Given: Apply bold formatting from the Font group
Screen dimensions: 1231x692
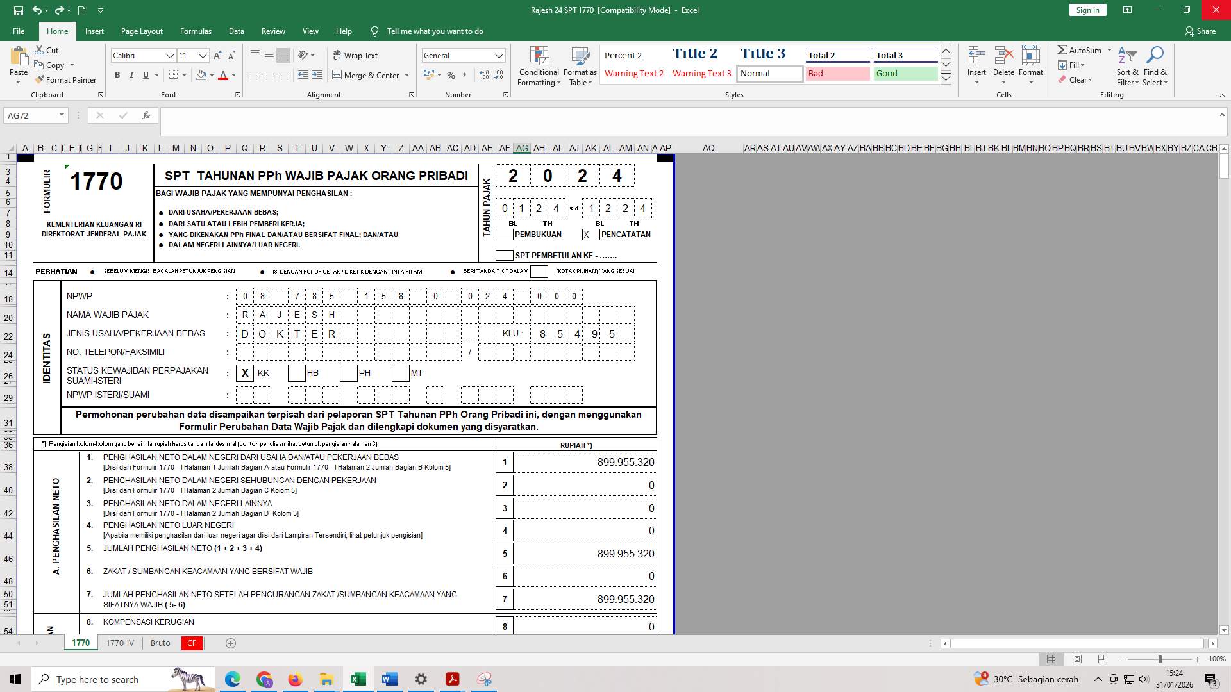Looking at the screenshot, I should [x=117, y=75].
